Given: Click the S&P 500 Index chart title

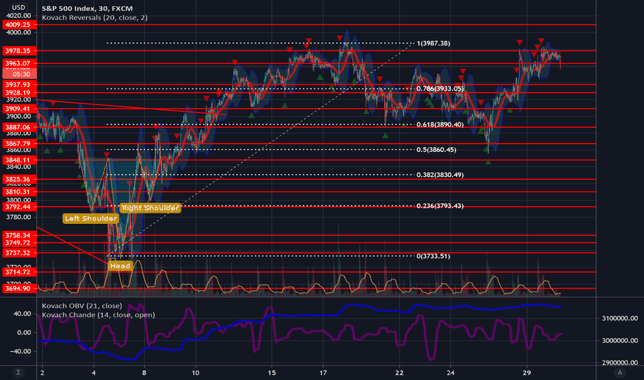Looking at the screenshot, I should point(87,8).
